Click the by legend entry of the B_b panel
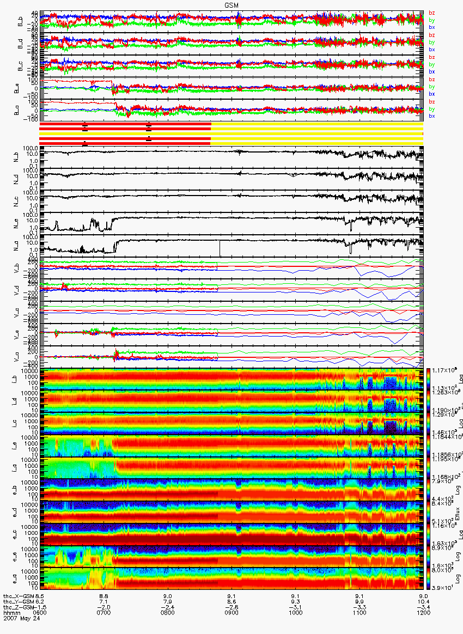The height and width of the screenshot is (634, 463). point(432,20)
